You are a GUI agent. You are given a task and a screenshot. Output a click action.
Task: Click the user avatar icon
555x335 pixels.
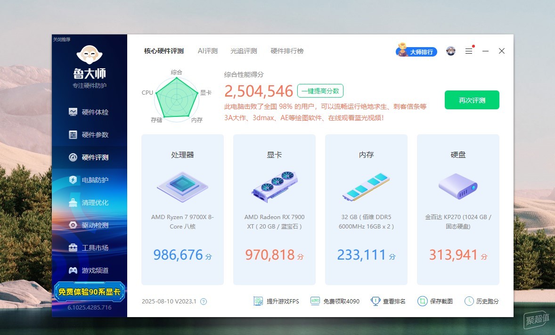click(450, 51)
